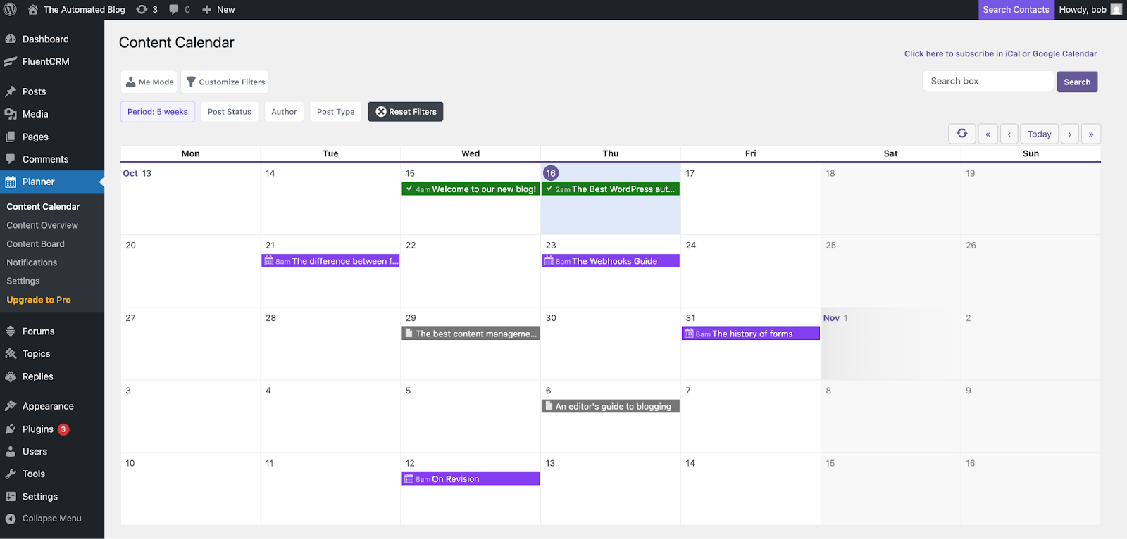This screenshot has height=539, width=1127.
Task: Click the Comments bubble icon in sidebar
Action: (11, 159)
